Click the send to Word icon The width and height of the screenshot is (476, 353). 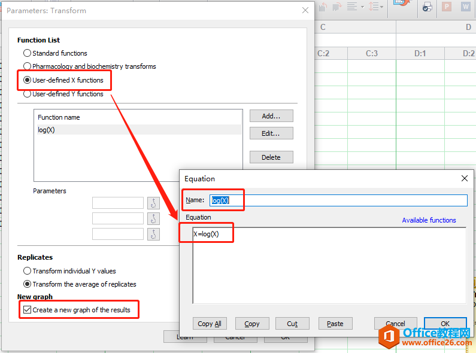click(465, 7)
